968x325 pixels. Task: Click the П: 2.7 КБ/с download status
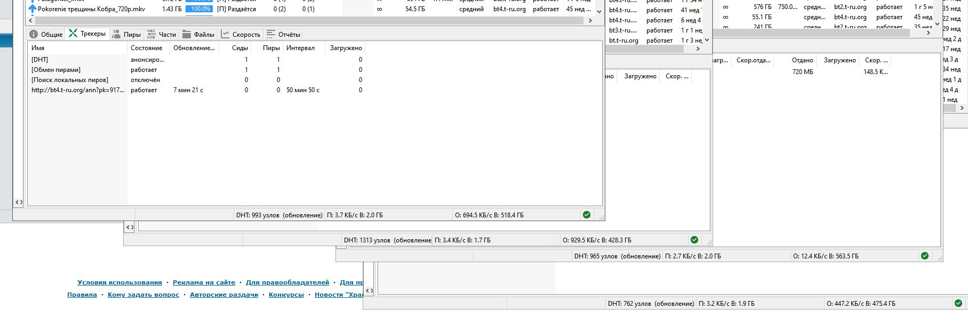tap(693, 256)
